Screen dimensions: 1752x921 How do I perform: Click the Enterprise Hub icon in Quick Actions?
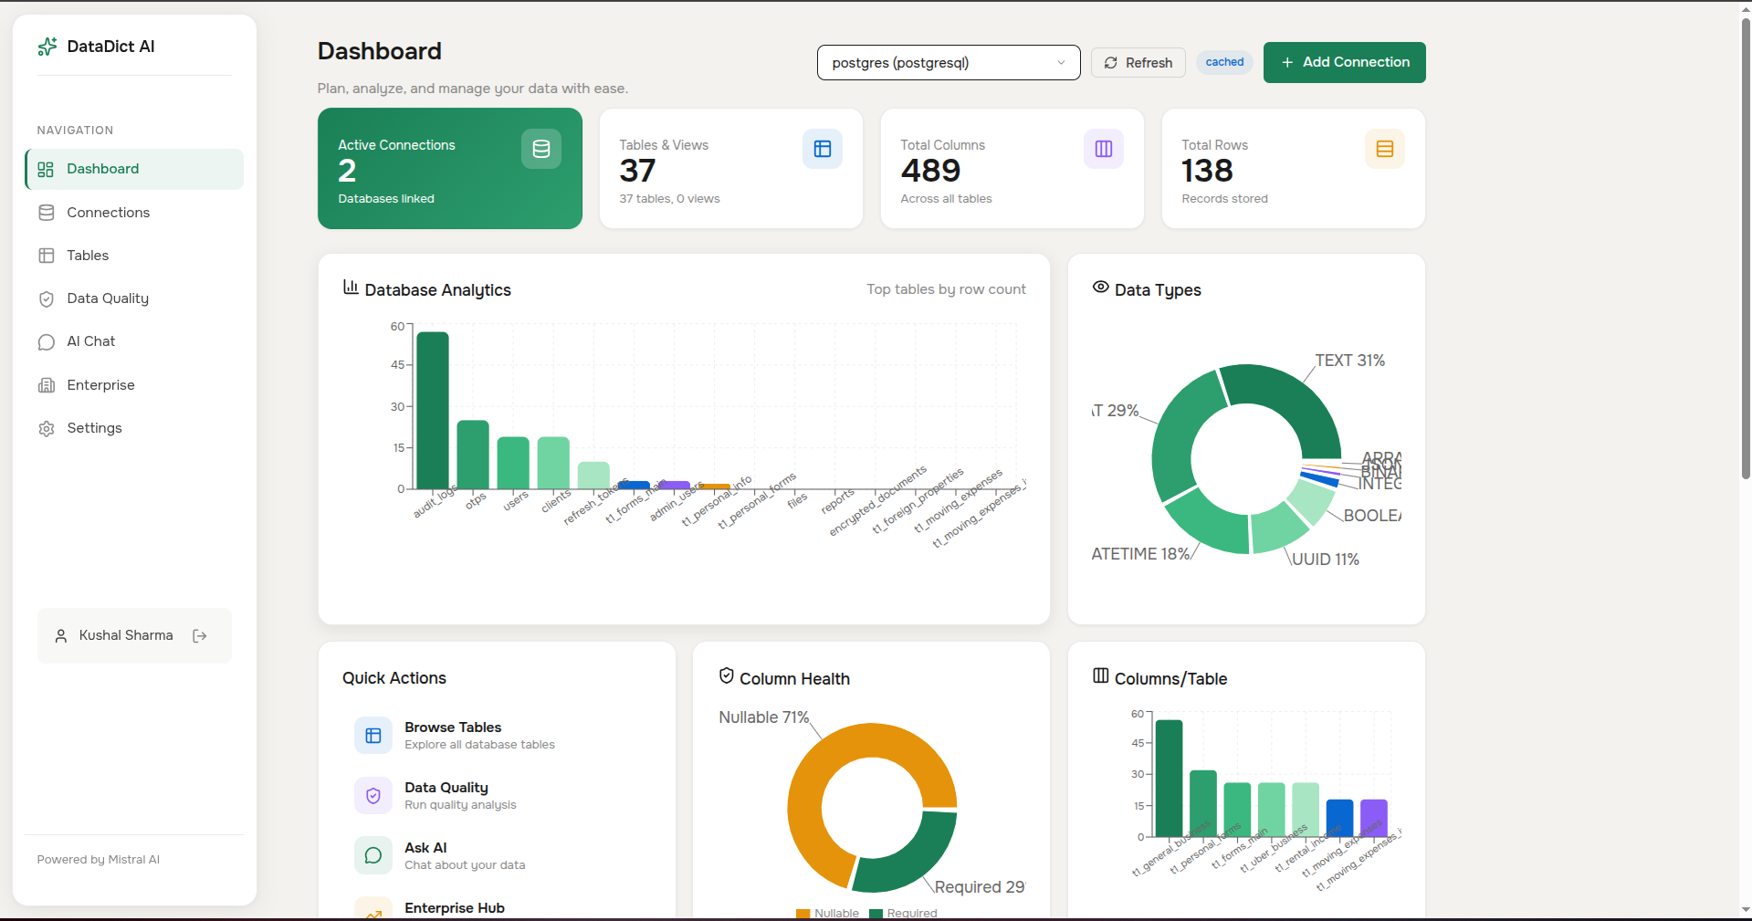point(372,912)
